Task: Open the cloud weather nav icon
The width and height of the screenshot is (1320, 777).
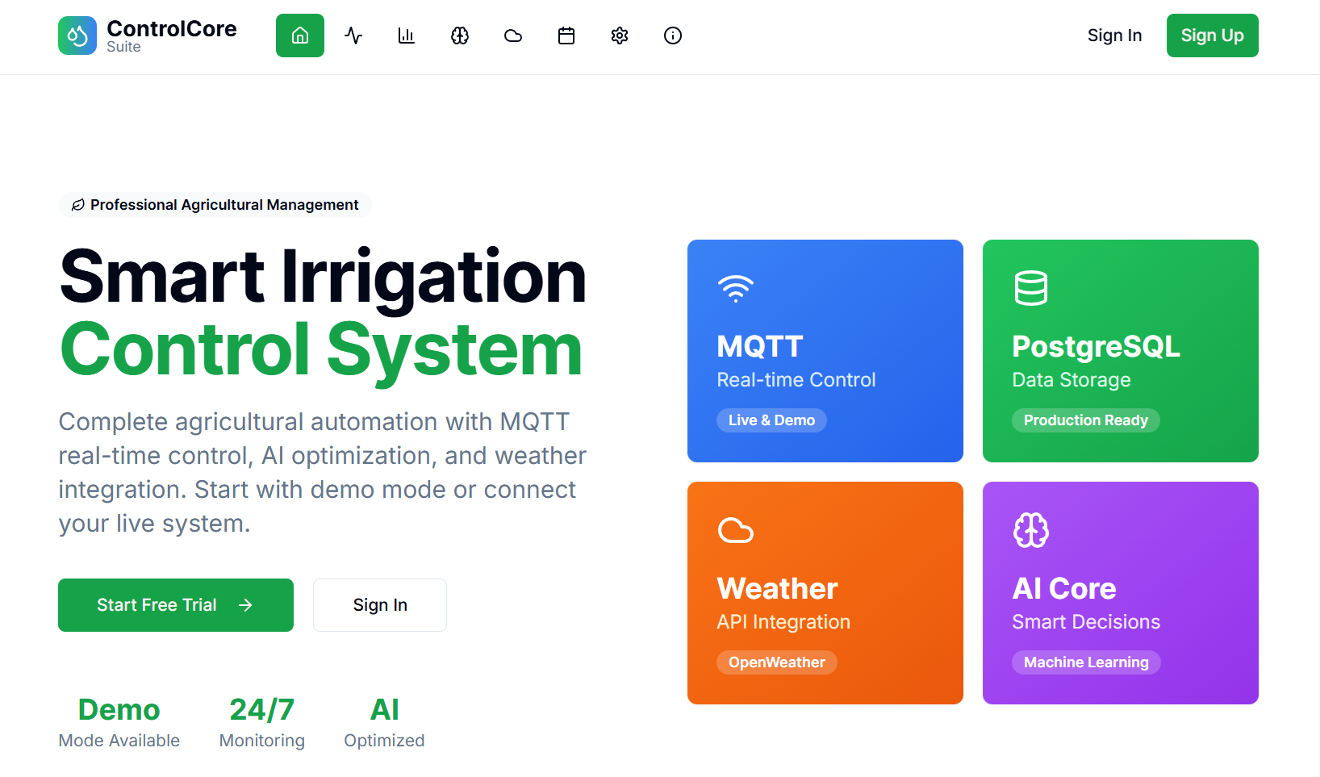Action: (513, 36)
